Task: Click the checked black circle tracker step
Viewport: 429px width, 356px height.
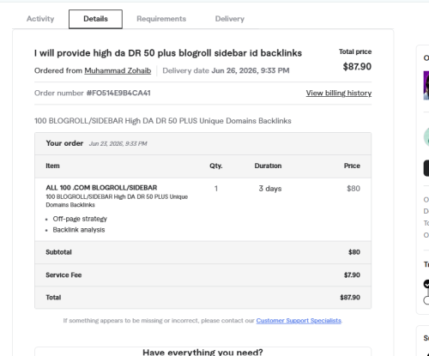Action: [x=426, y=284]
